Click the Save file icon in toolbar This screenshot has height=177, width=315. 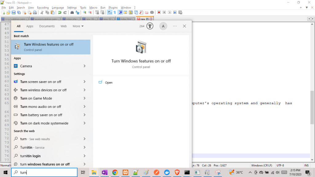click(x=14, y=13)
